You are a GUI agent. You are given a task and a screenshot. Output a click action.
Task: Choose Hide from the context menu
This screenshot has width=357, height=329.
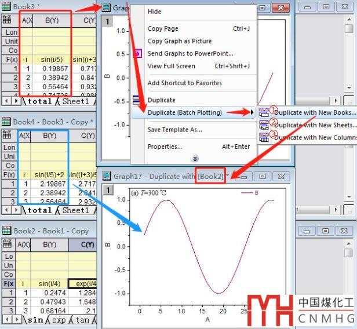154,12
